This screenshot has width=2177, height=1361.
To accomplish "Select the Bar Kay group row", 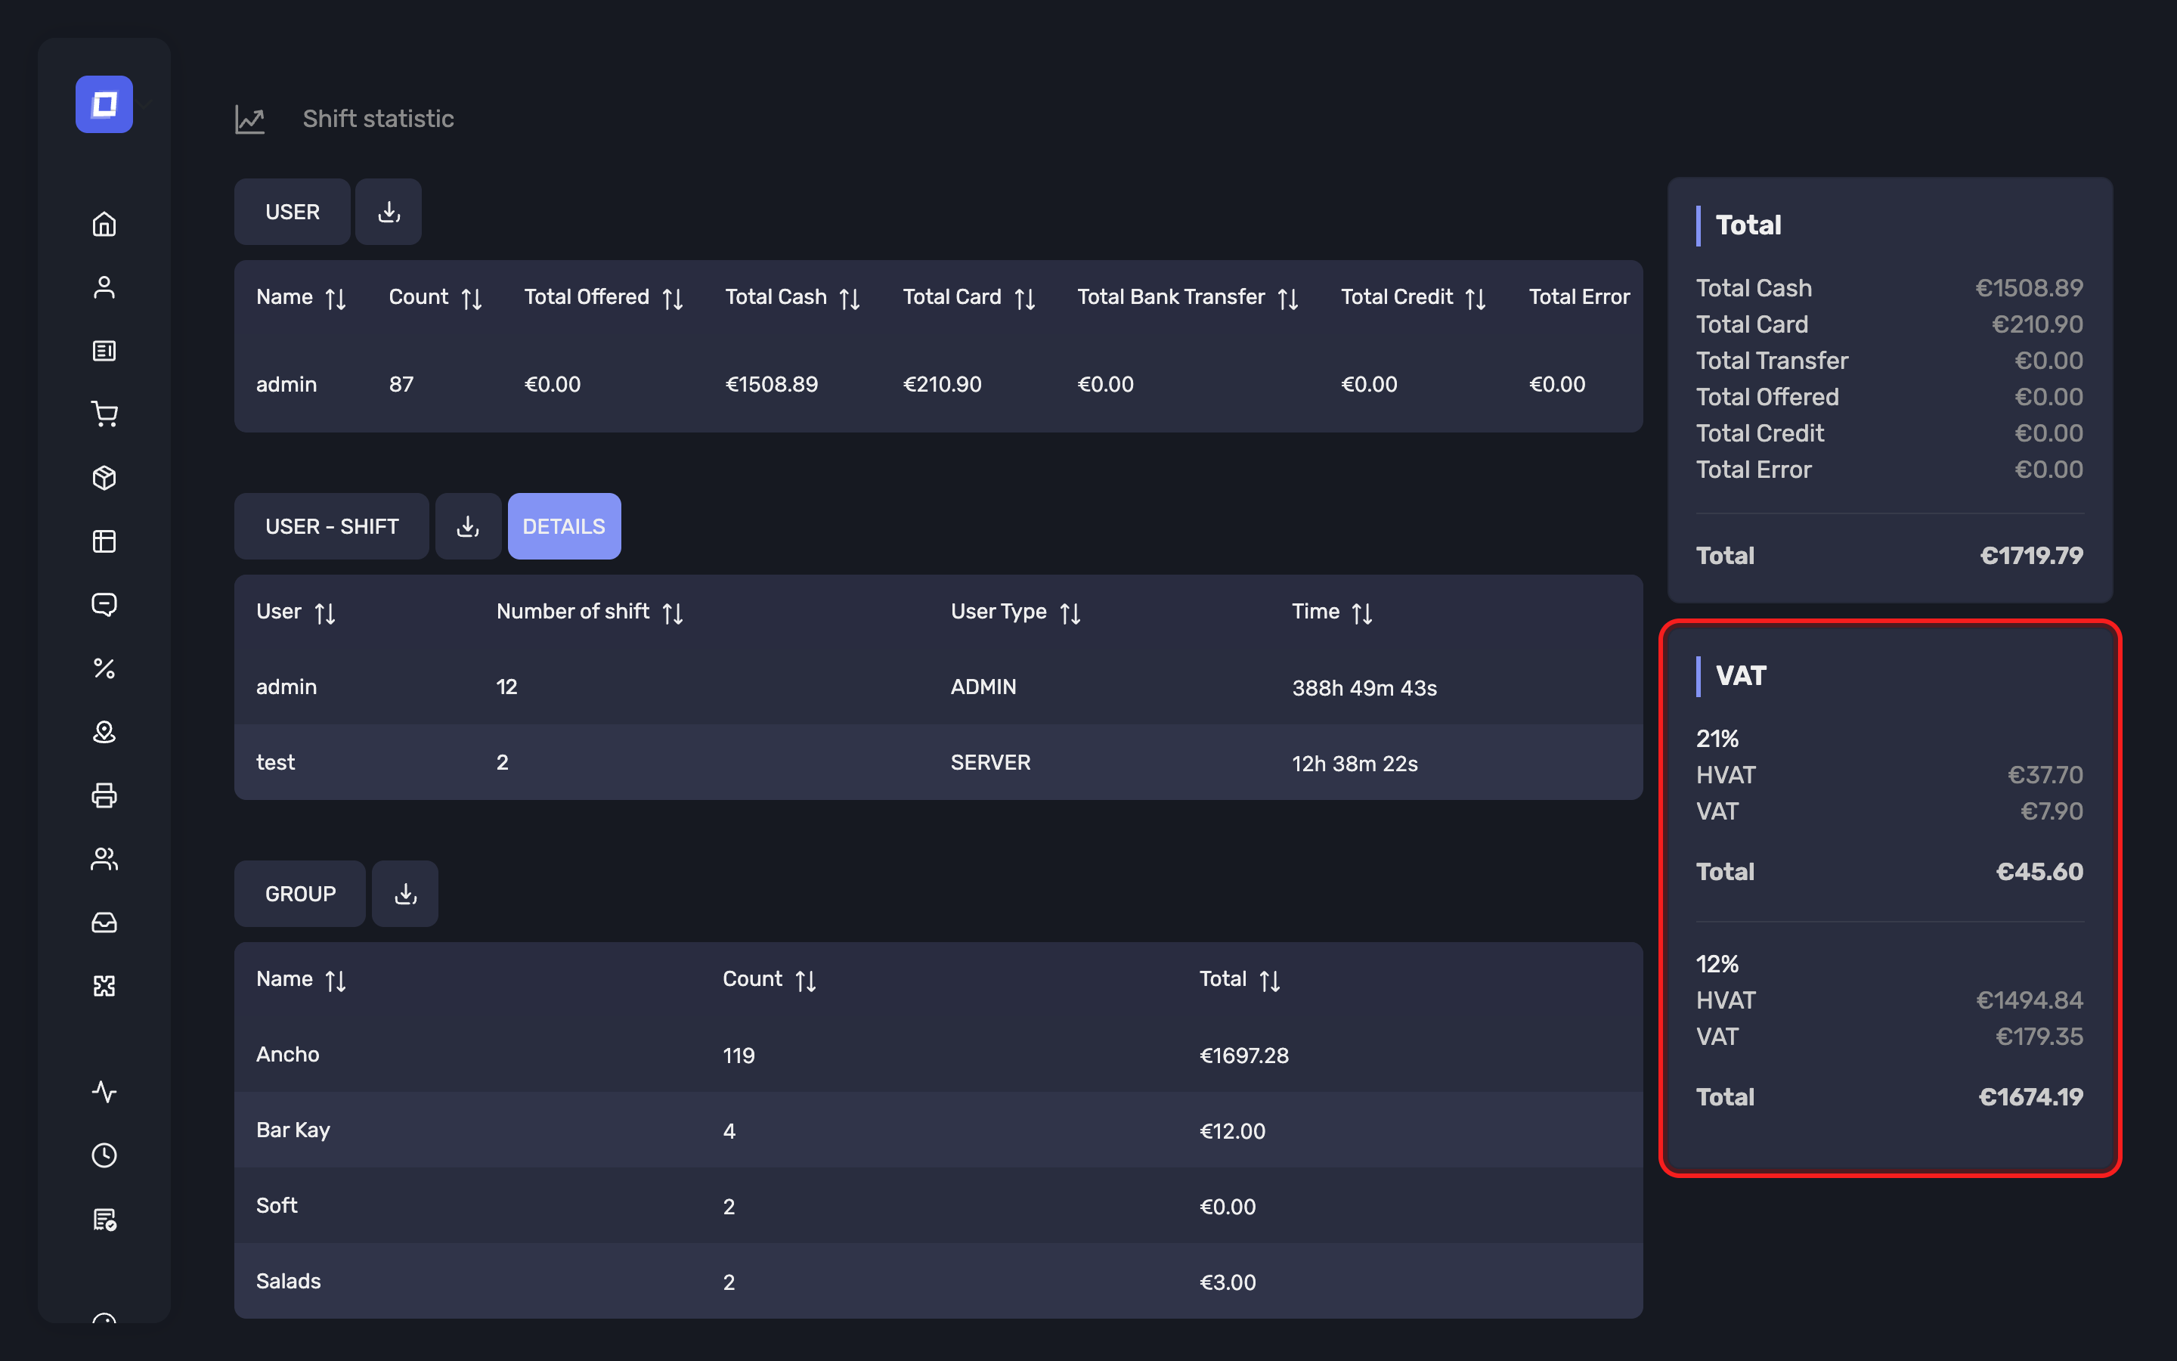I will 938,1130.
